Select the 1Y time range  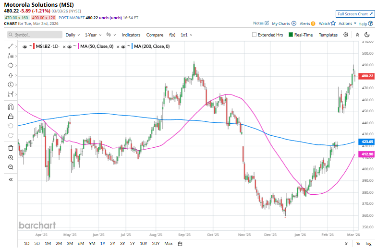click(103, 244)
